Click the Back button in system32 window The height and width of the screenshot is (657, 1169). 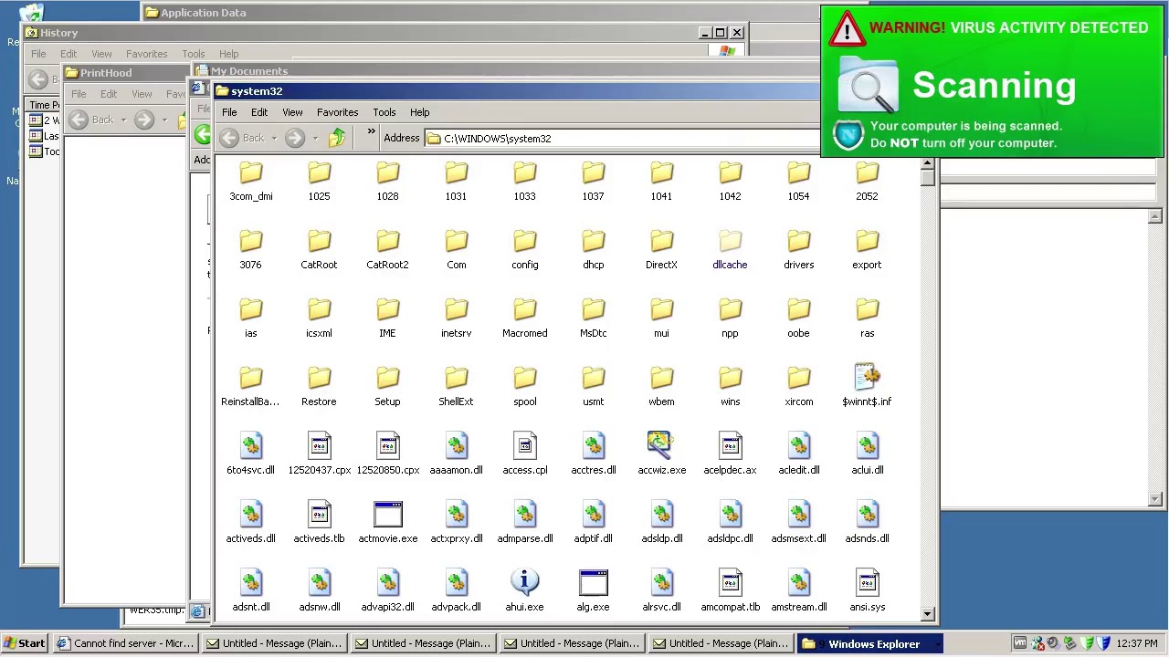(x=243, y=138)
